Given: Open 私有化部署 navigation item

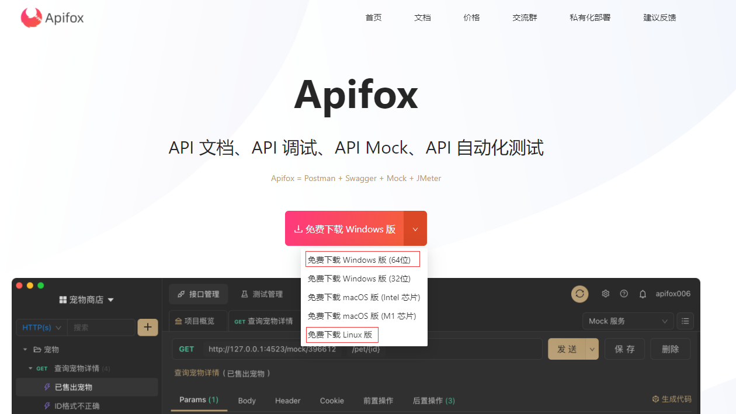Looking at the screenshot, I should 590,18.
